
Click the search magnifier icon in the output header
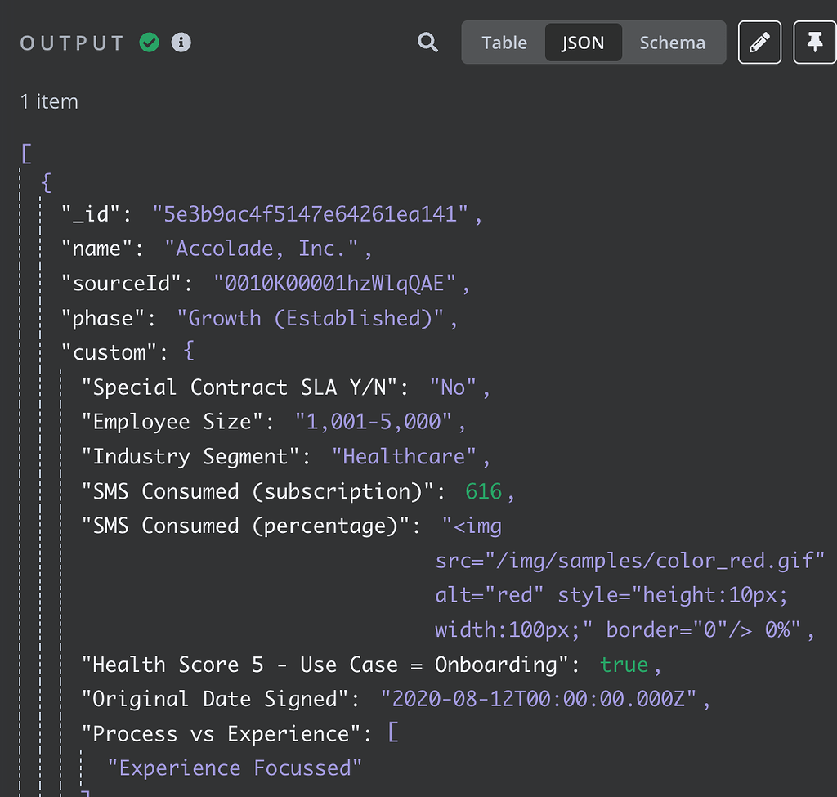[427, 42]
